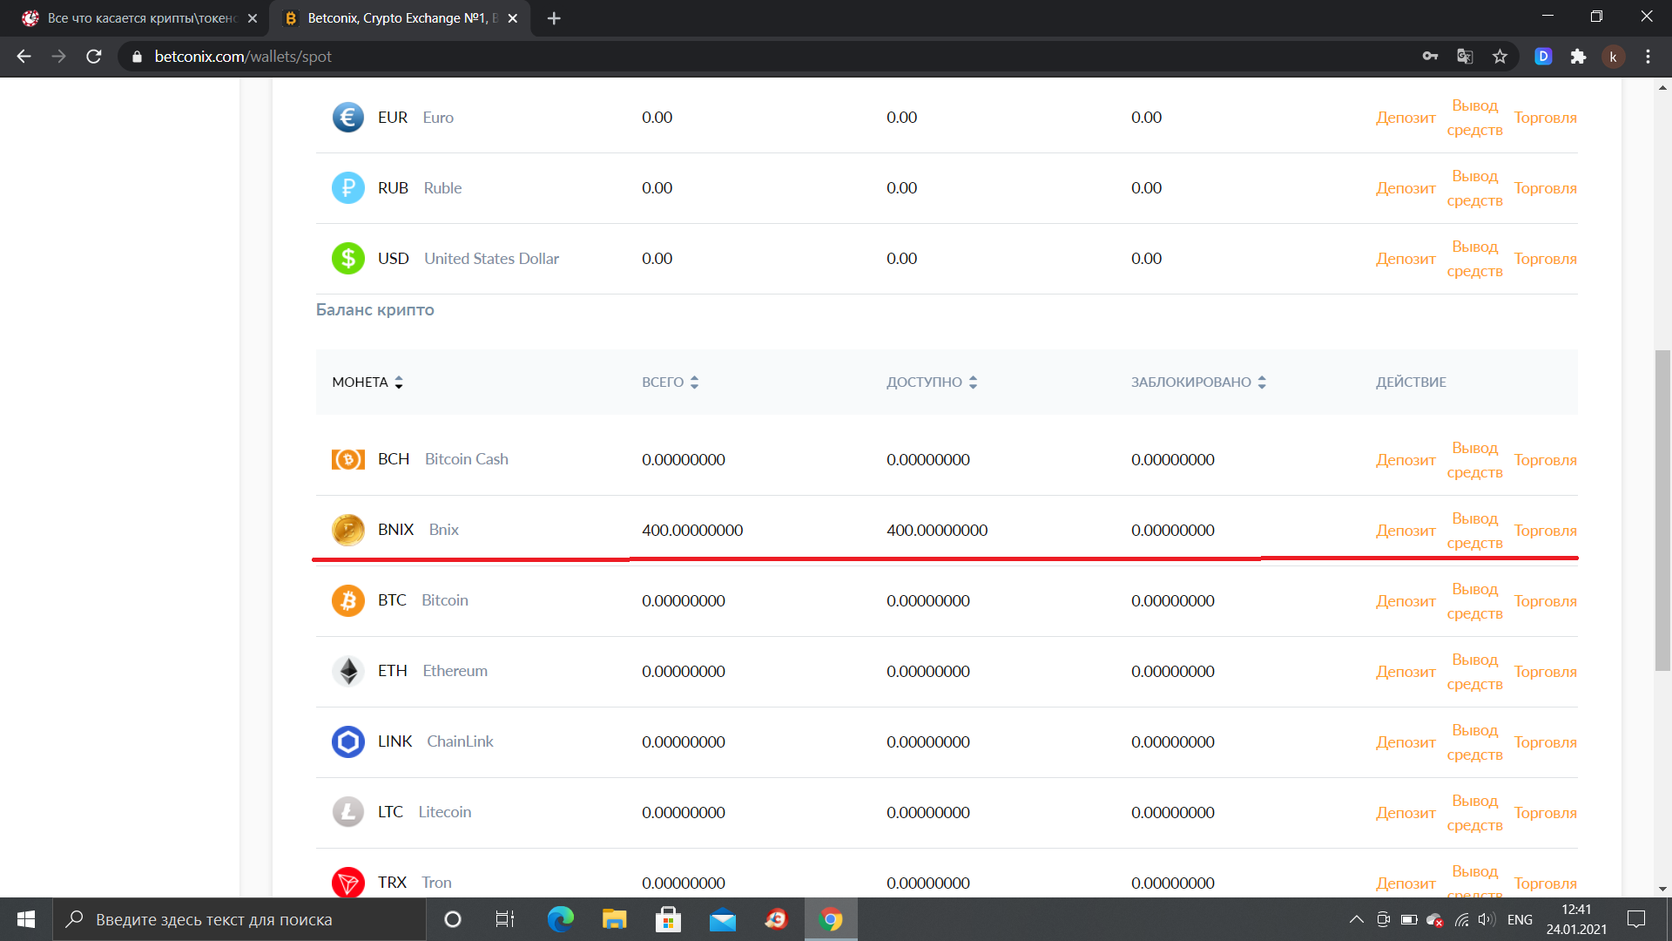
Task: Click Торговля for BNIX row
Action: (x=1545, y=531)
